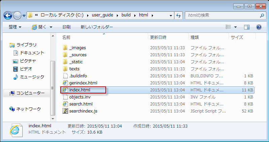Open previous locations dropdown in address bar
This screenshot has height=142, width=269.
pyautogui.click(x=171, y=16)
